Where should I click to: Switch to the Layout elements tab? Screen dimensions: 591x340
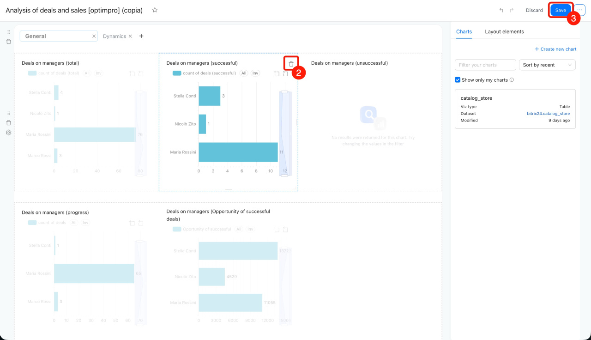504,31
